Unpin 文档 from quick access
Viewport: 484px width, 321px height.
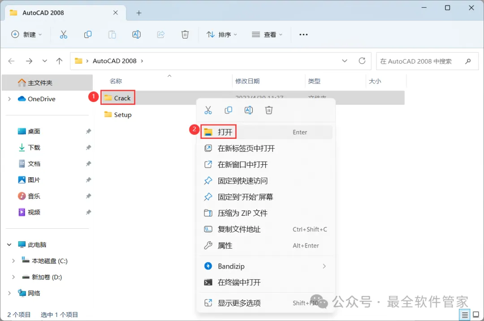pyautogui.click(x=88, y=164)
